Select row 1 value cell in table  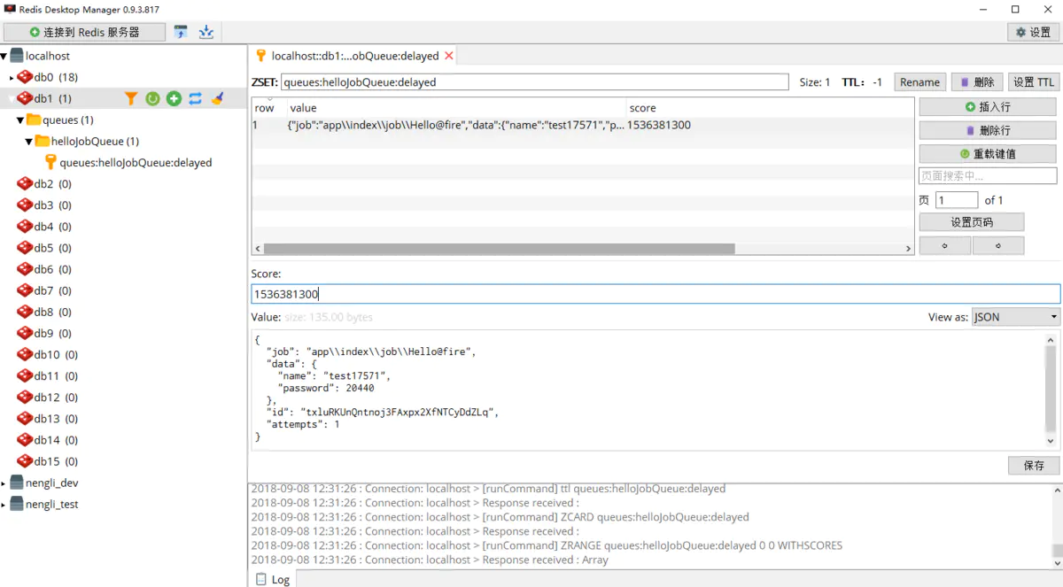pos(456,126)
